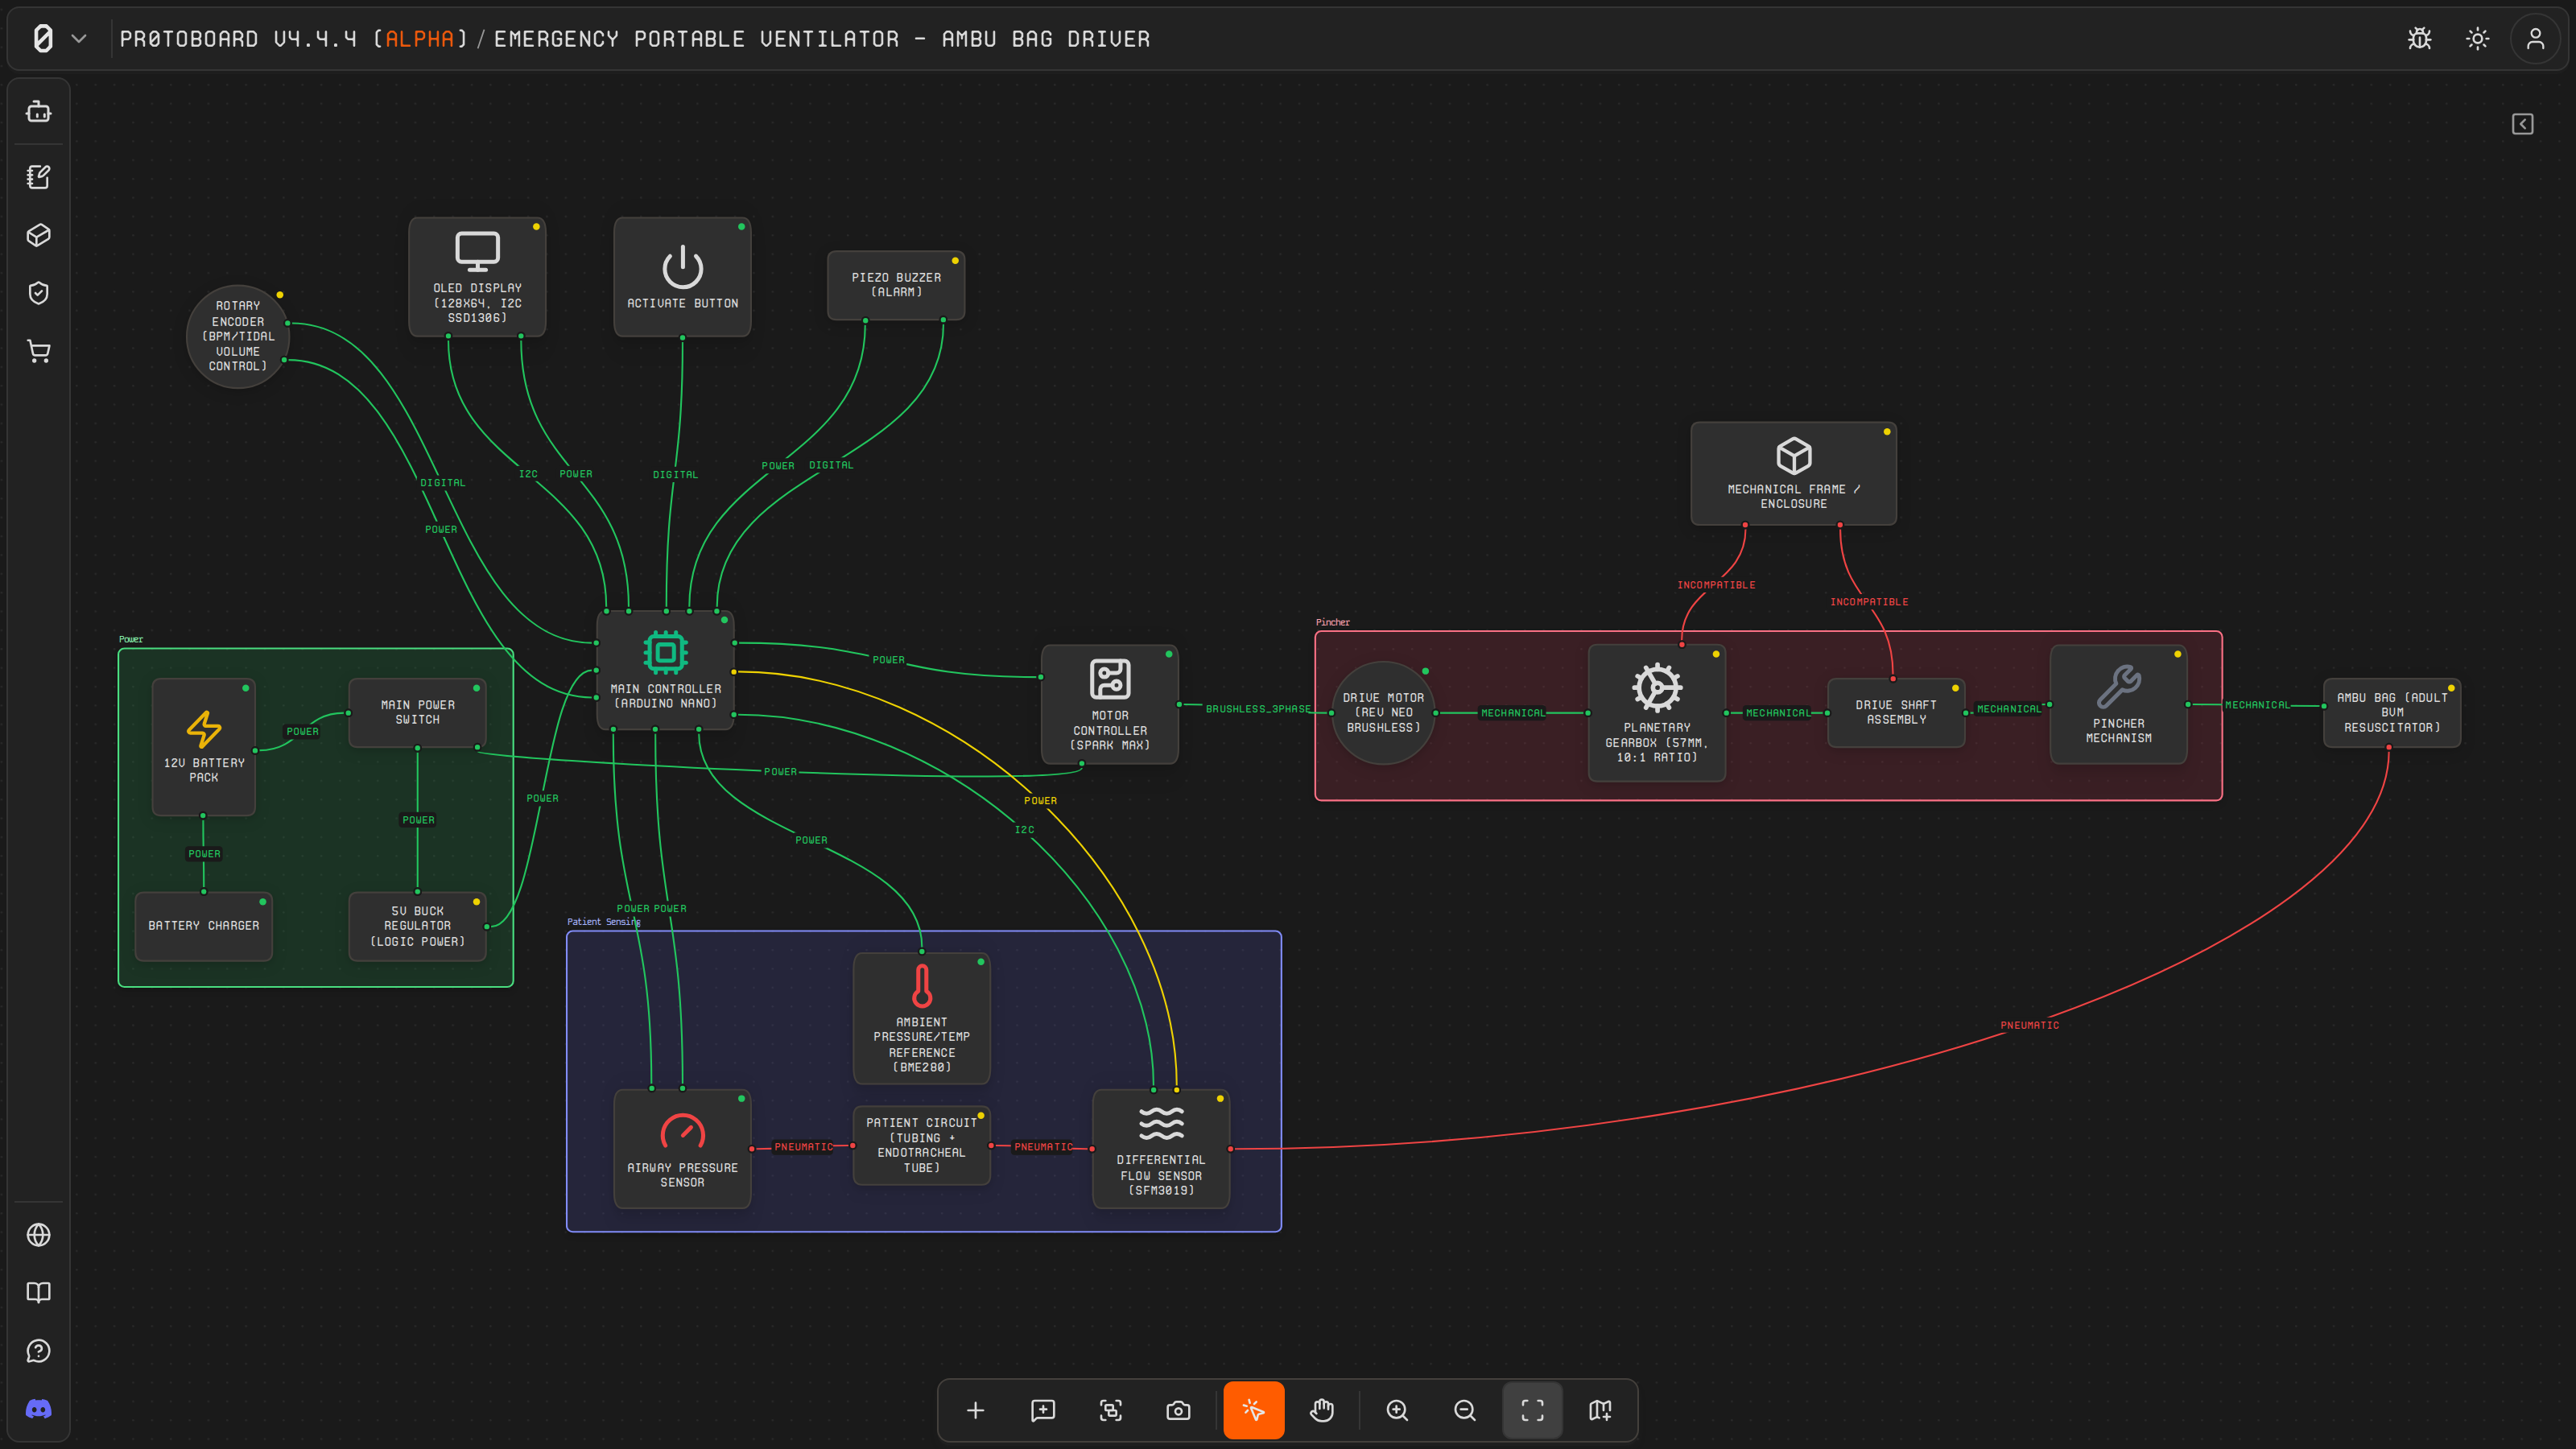Toggle the minimap map icon

coord(1600,1410)
